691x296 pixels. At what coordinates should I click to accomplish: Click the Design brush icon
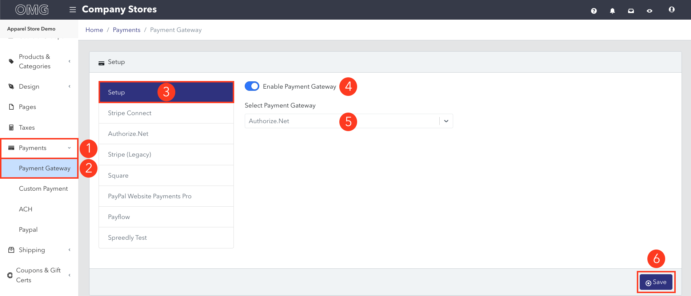click(x=11, y=86)
